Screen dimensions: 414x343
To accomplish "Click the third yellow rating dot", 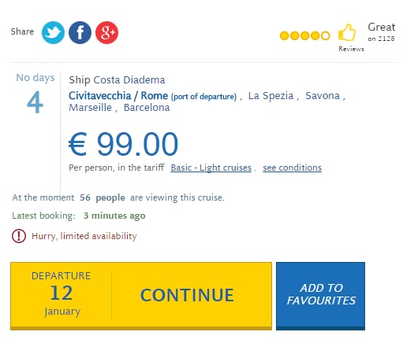I will 305,35.
